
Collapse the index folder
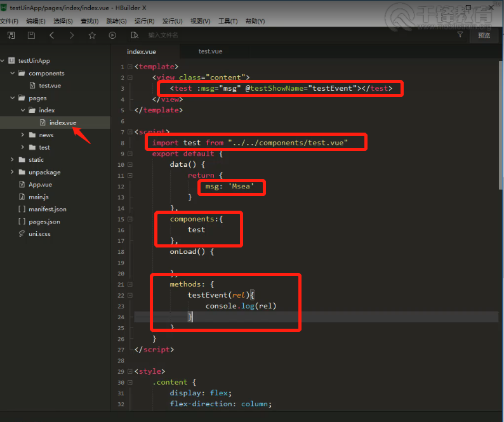pyautogui.click(x=23, y=110)
